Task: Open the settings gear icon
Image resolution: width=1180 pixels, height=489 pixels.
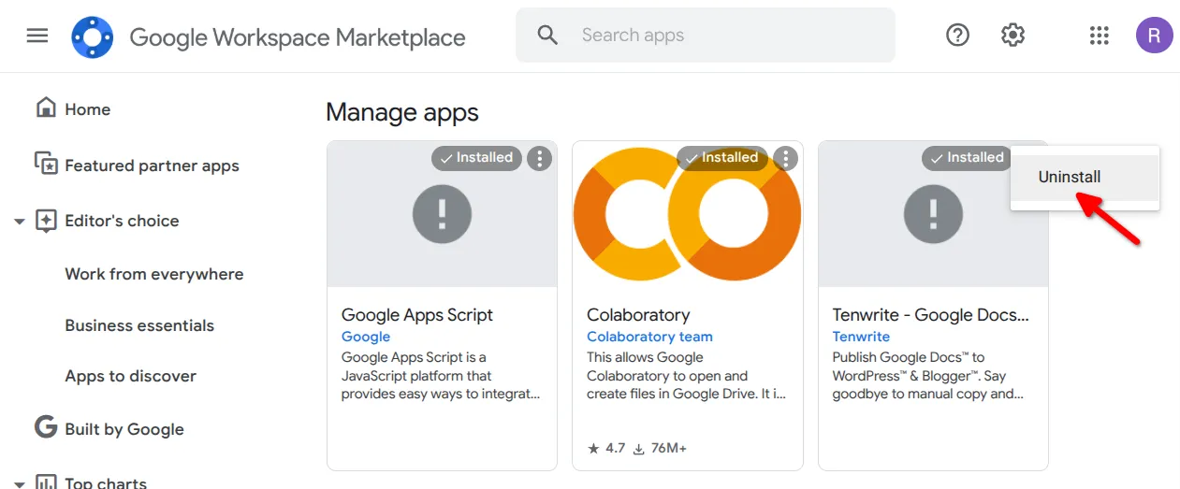Action: click(1012, 36)
